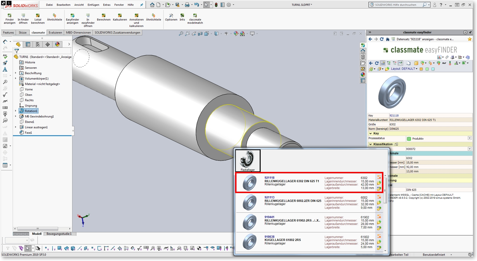Pin the classmate easyfinder task pane

click(x=470, y=32)
